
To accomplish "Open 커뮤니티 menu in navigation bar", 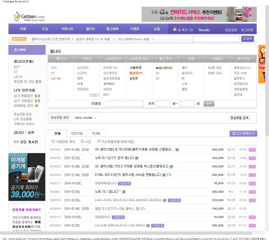I will 67,29.
